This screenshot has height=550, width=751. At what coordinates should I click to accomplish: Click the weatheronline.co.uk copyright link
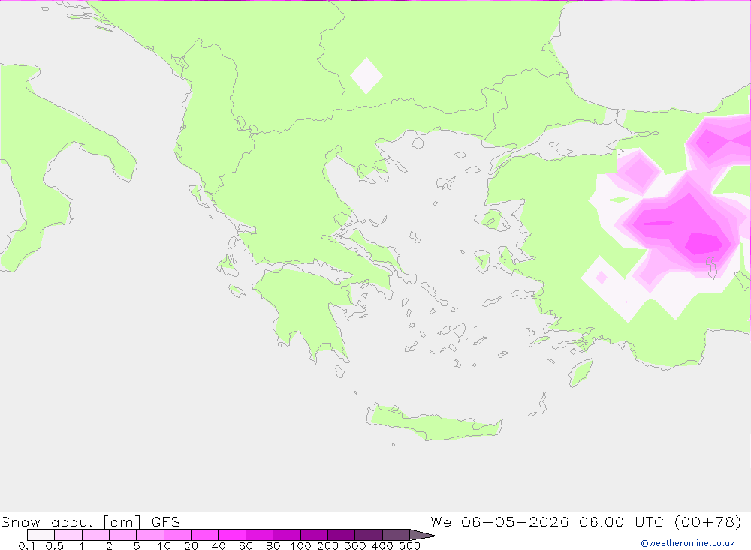pyautogui.click(x=687, y=543)
